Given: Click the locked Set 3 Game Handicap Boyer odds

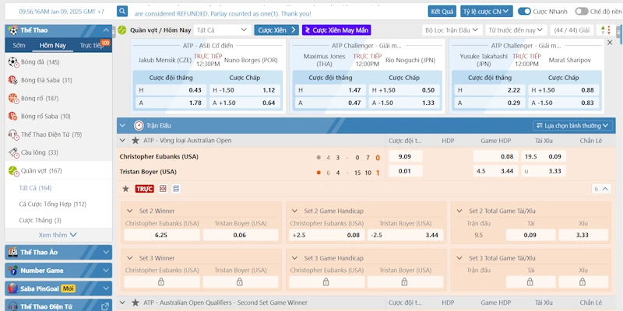Looking at the screenshot, I should tap(405, 281).
